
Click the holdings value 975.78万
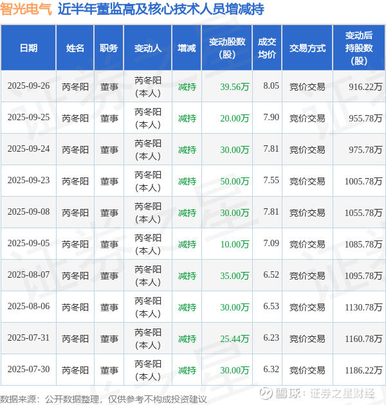point(365,150)
